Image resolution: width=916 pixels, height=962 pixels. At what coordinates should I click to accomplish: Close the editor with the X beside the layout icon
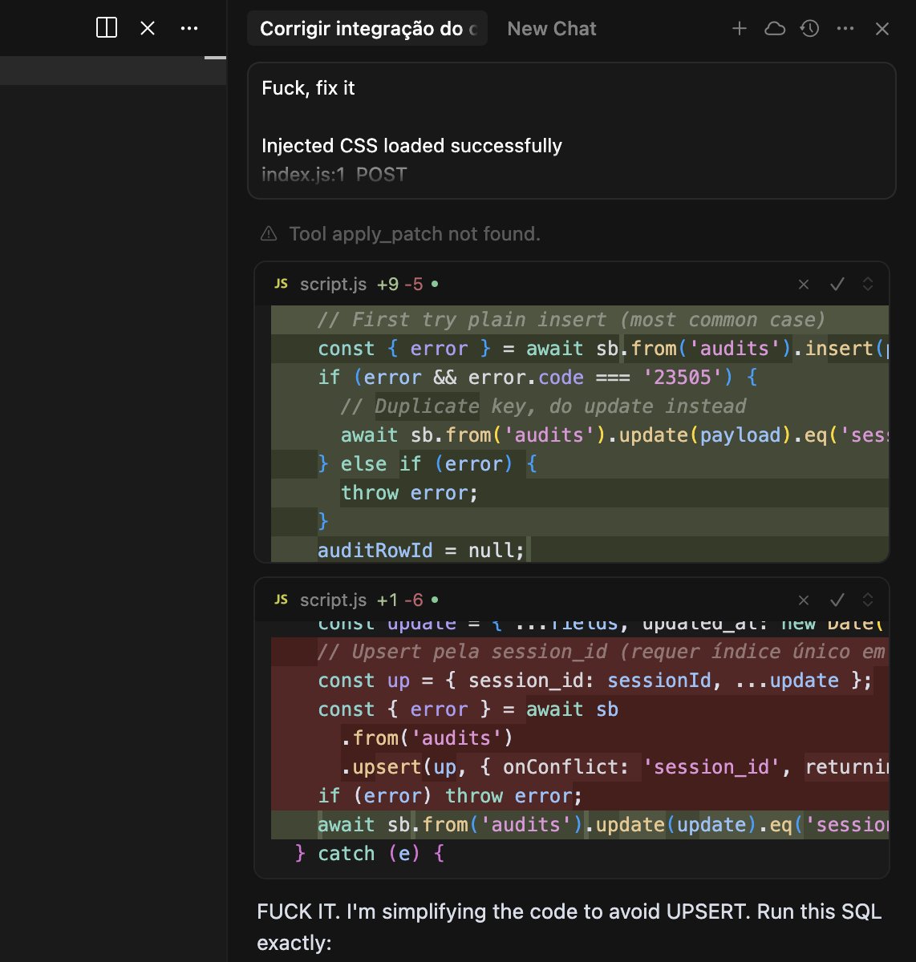pyautogui.click(x=148, y=28)
